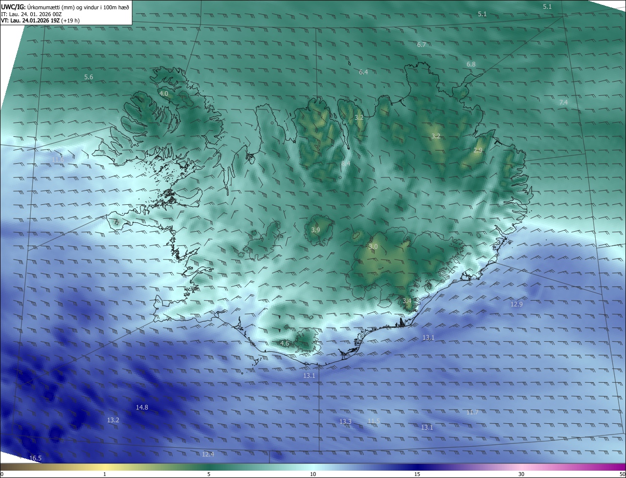Image resolution: width=626 pixels, height=478 pixels.
Task: Click the 12.4 value label on the map
Action: coord(208,455)
